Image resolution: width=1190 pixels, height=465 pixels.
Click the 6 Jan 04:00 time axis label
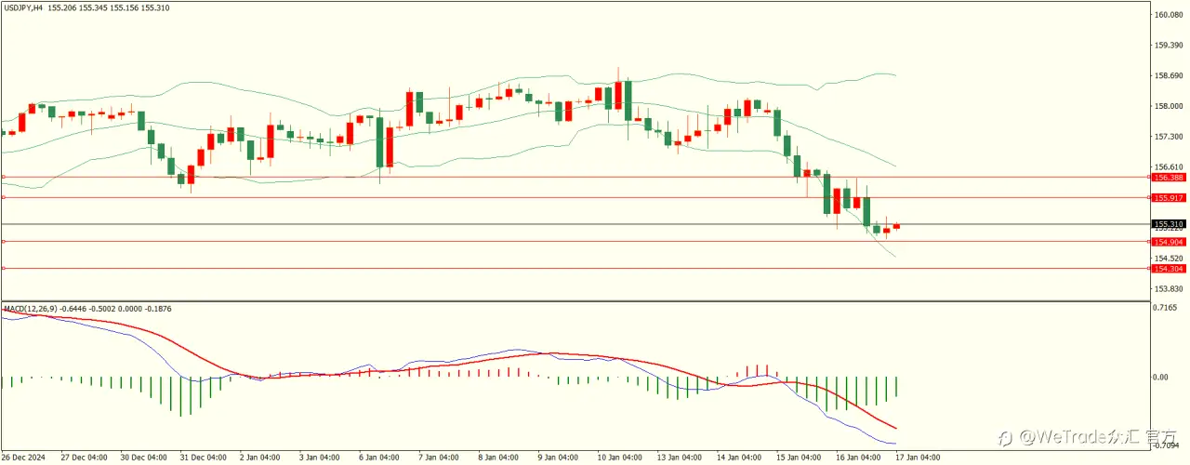(x=379, y=457)
